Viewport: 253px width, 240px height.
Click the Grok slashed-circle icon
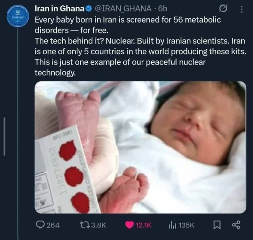[223, 9]
